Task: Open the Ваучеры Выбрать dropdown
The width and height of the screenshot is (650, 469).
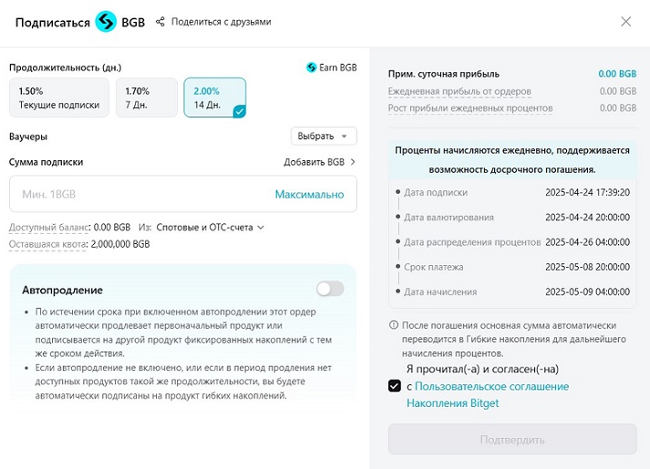Action: (x=324, y=137)
